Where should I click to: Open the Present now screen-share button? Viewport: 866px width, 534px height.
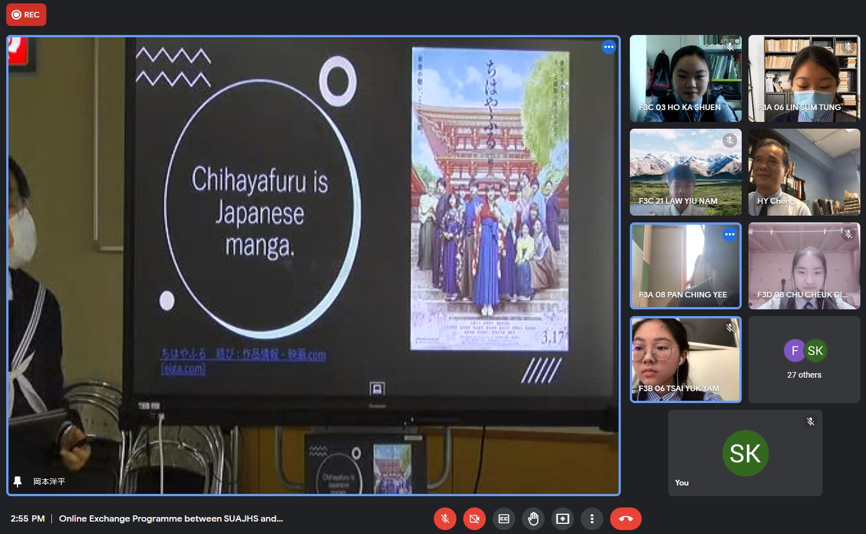click(563, 519)
